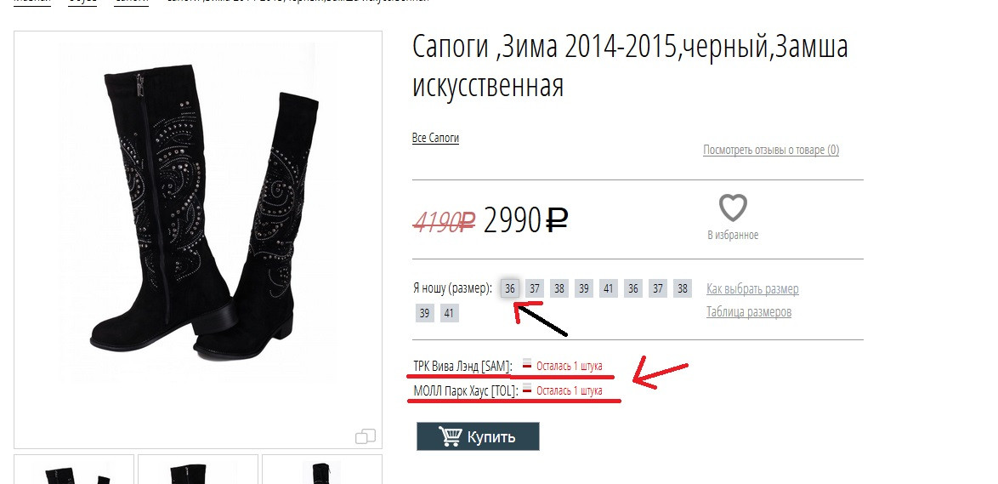Screen dimensions: 998x484
Task: View product reviews via Посмотреть отзывы о товаре
Action: (x=771, y=151)
